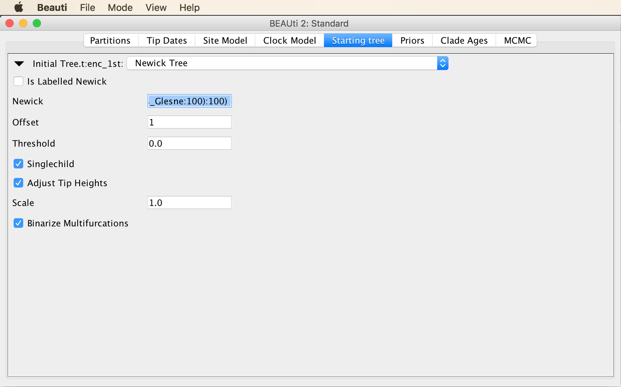This screenshot has height=387, width=621.
Task: Focus the Offset input field
Action: (189, 122)
